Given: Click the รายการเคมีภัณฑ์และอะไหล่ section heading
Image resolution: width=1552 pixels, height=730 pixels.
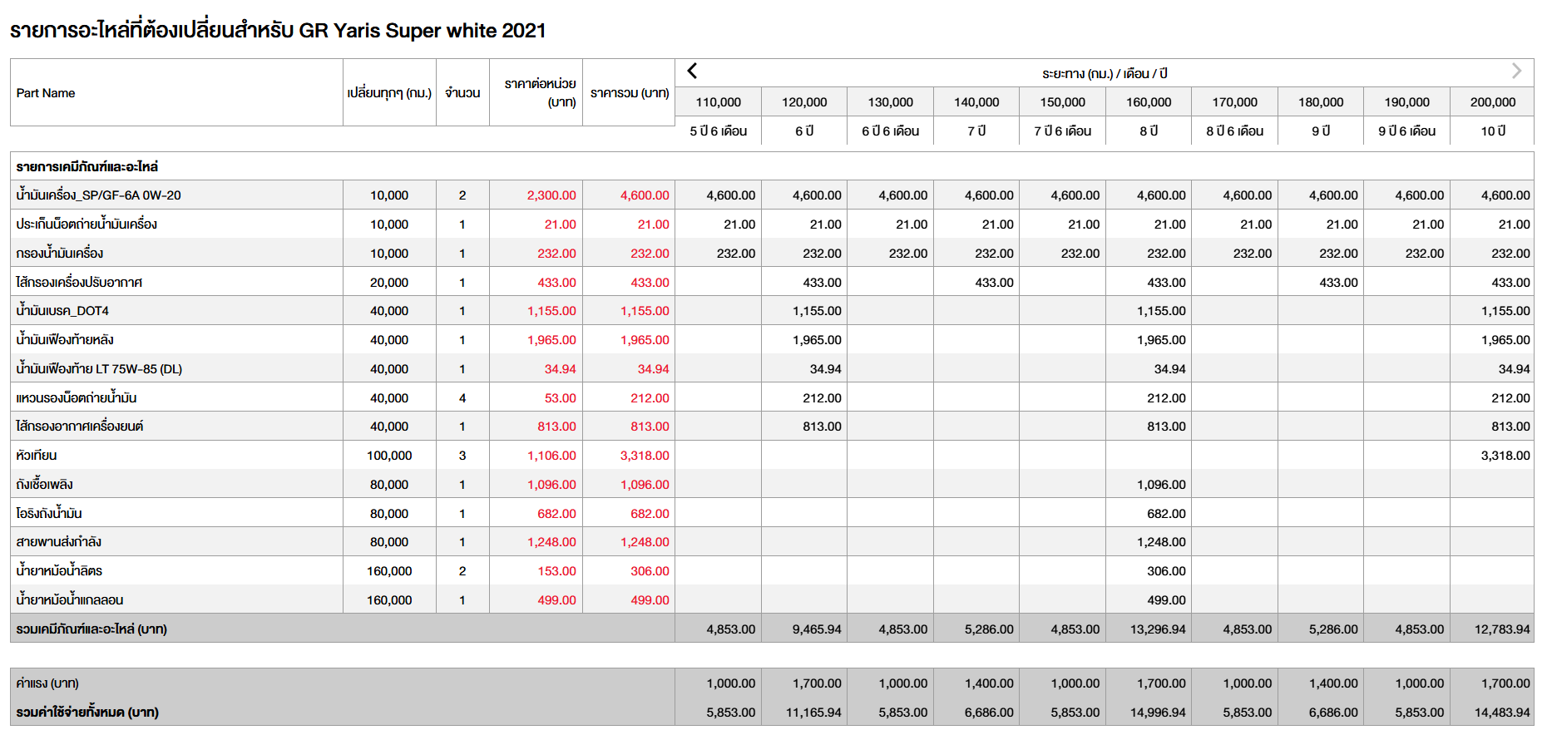Looking at the screenshot, I should (x=86, y=166).
